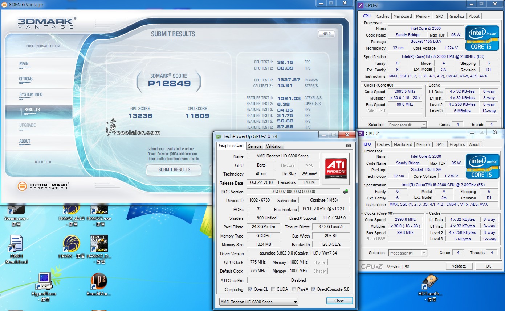Screen dimensions: 505x311
Task: Select the HAWX2_D... benchmark shortcut icon
Action: [x=99, y=249]
